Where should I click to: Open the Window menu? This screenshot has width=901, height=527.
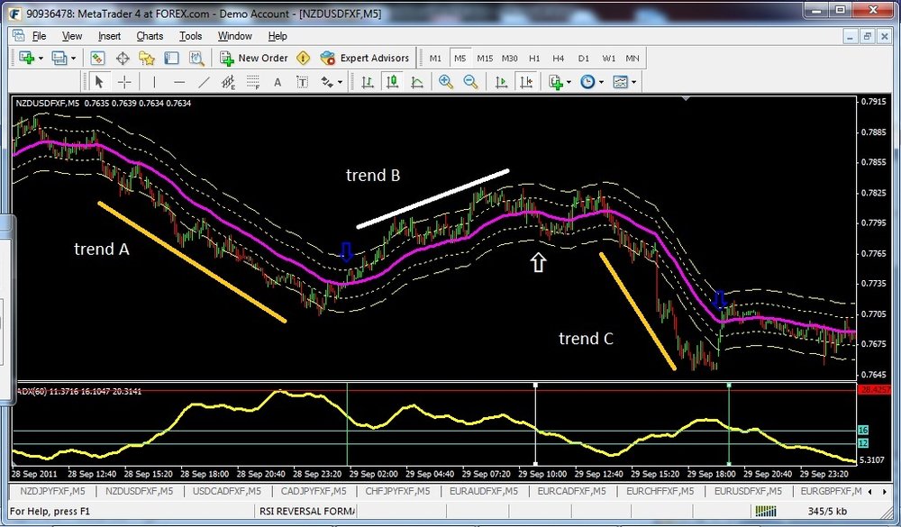point(235,36)
